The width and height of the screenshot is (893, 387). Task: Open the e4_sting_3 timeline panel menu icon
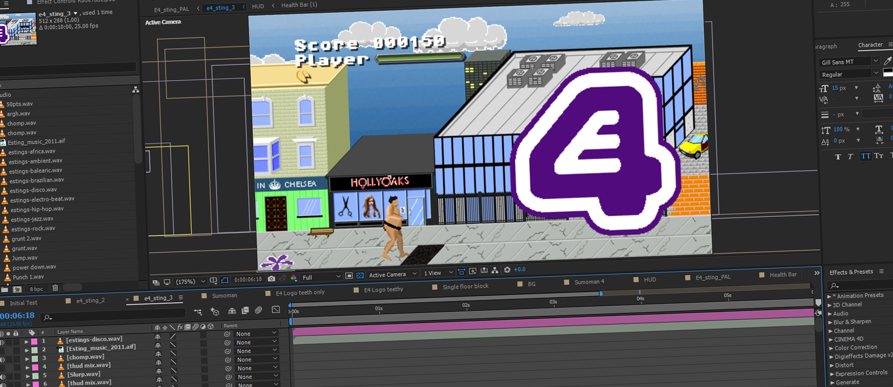pos(181,297)
